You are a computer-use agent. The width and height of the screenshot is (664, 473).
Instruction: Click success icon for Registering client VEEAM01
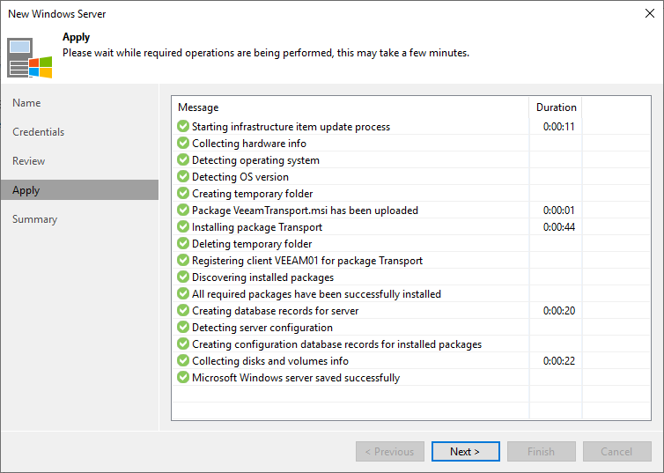click(183, 260)
